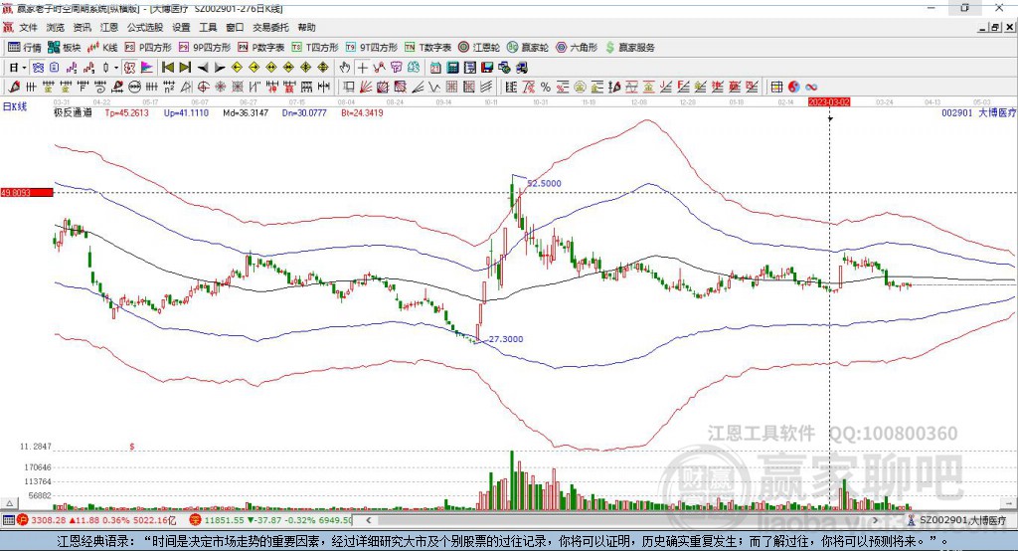Click the Up=41.1110 value
This screenshot has height=551, width=1018.
tap(186, 113)
